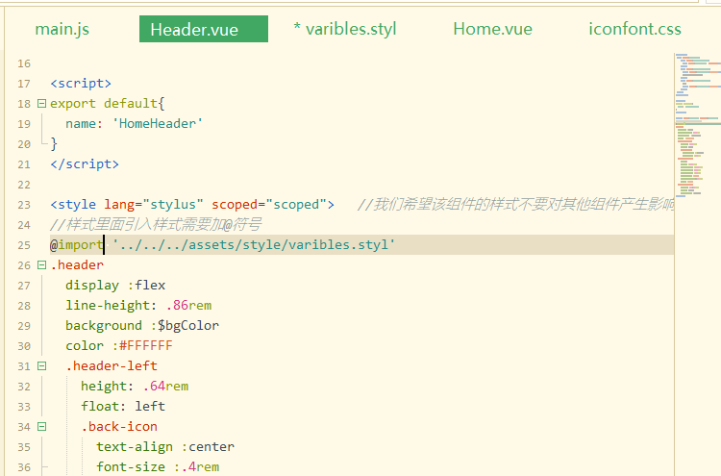Click the Chinese comment on line 24
The image size is (721, 476).
[156, 225]
